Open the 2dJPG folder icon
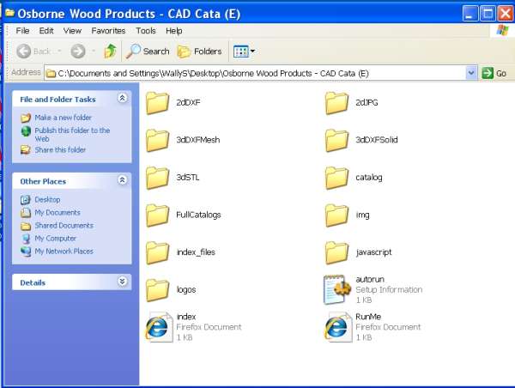Image resolution: width=515 pixels, height=388 pixels. point(336,103)
